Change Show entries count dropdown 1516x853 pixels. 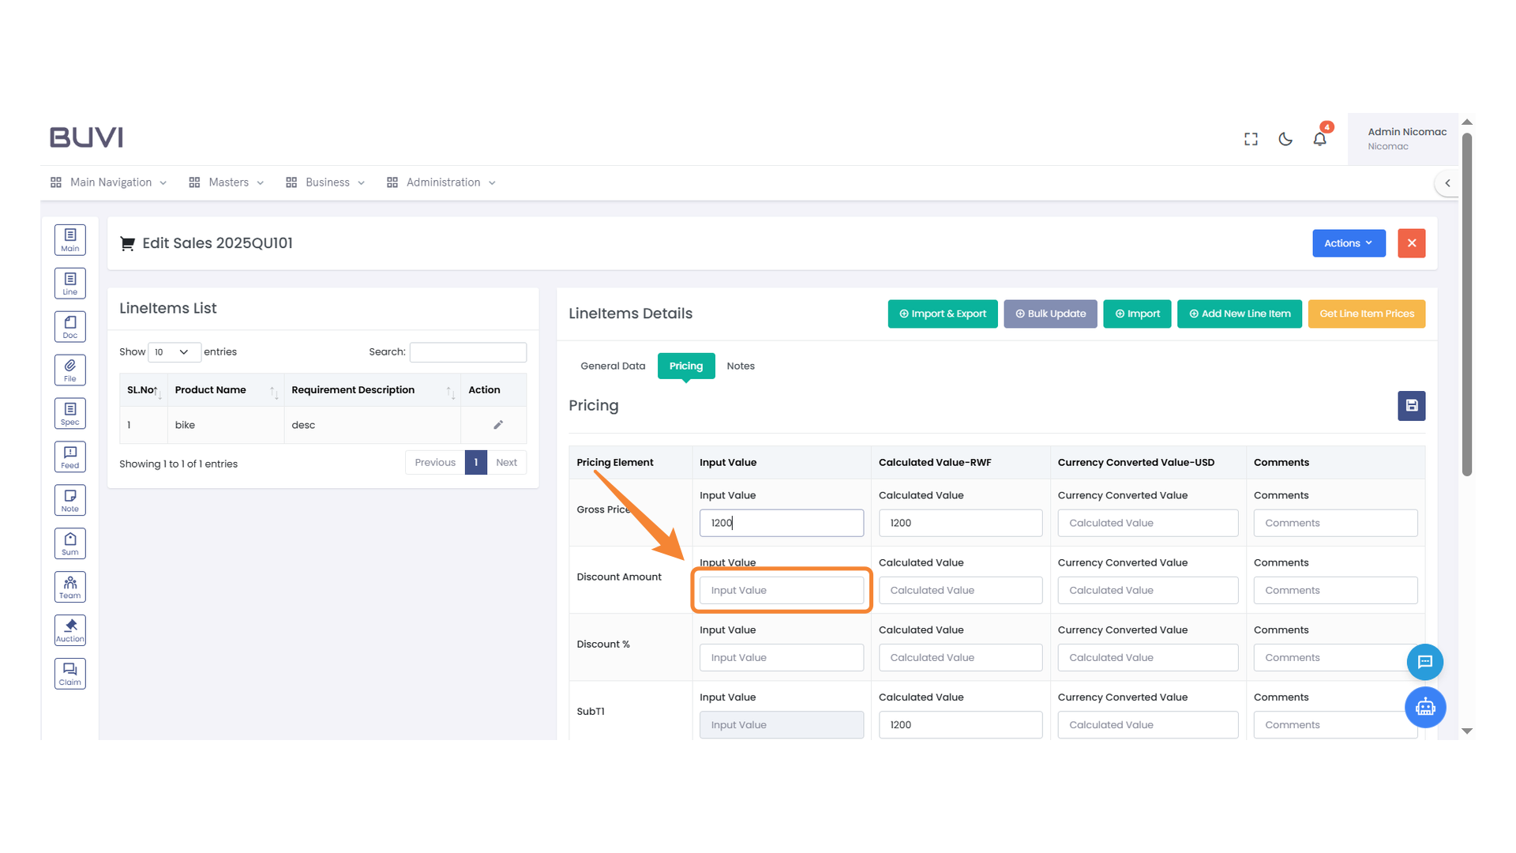tap(174, 351)
